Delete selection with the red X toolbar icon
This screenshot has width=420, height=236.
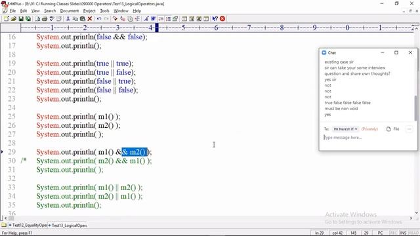coord(90,19)
